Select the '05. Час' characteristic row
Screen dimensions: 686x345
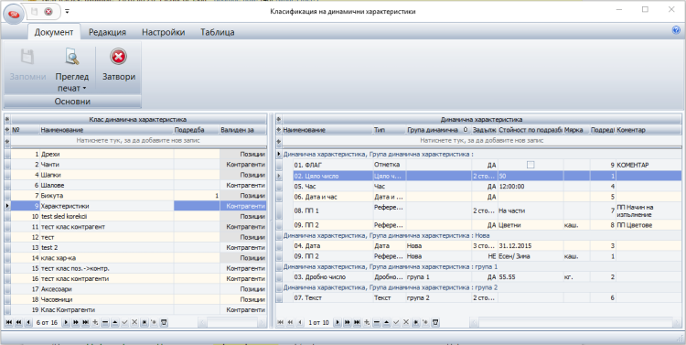point(487,186)
